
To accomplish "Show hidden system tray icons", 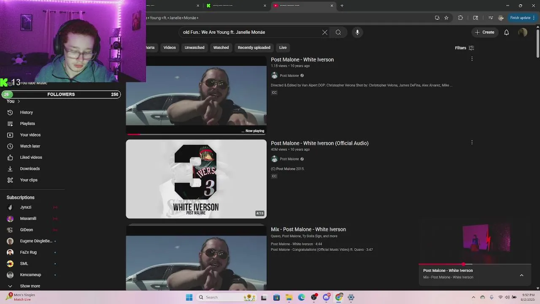I will click(x=473, y=297).
